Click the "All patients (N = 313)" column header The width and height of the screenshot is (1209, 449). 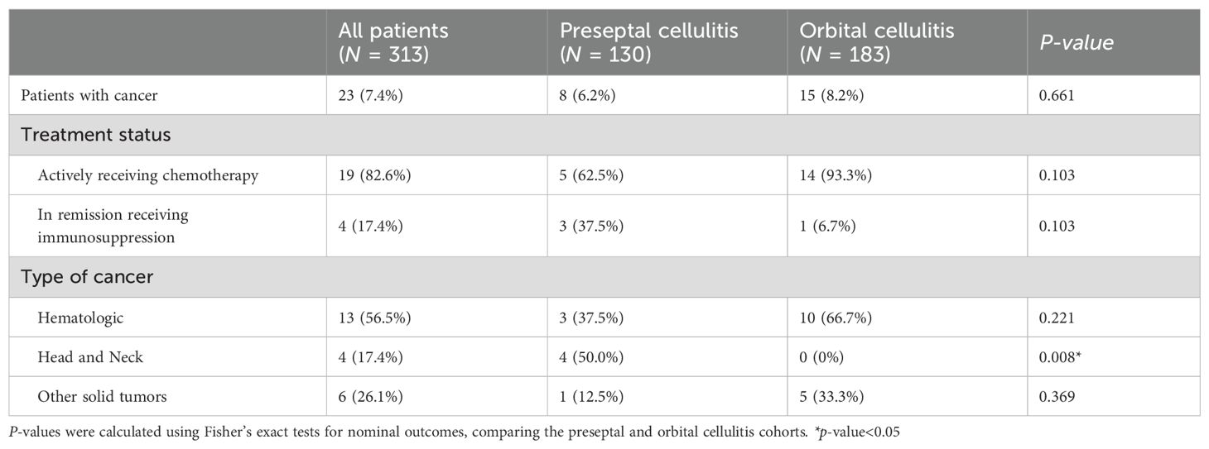tap(393, 41)
